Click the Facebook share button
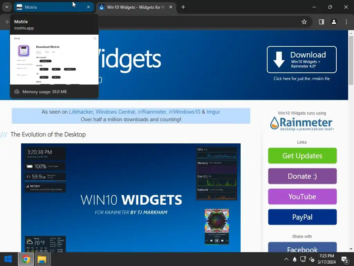 (302, 247)
